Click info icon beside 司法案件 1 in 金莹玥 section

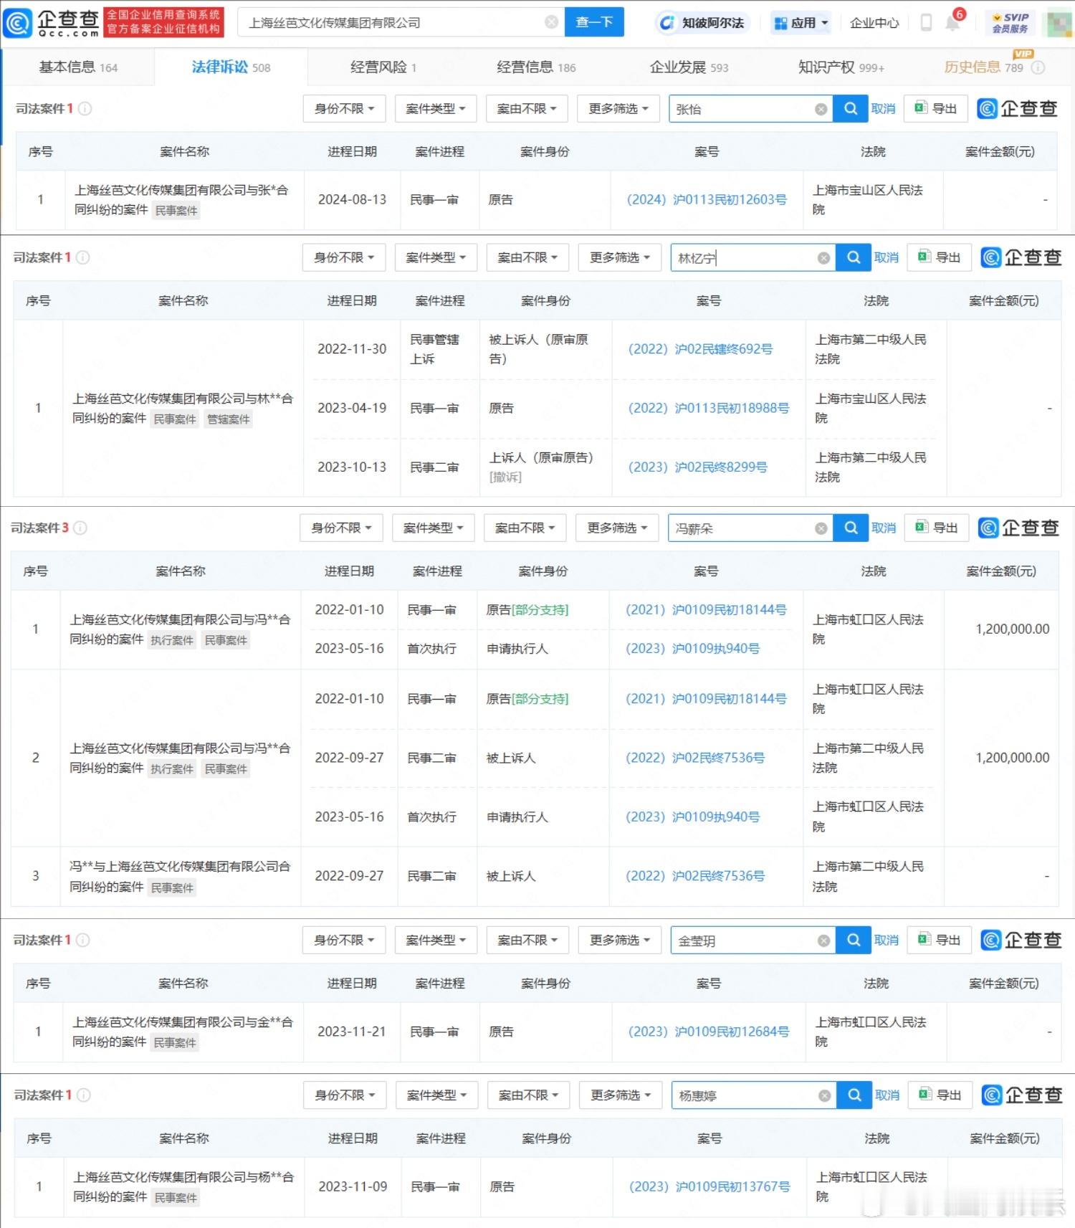click(x=82, y=940)
